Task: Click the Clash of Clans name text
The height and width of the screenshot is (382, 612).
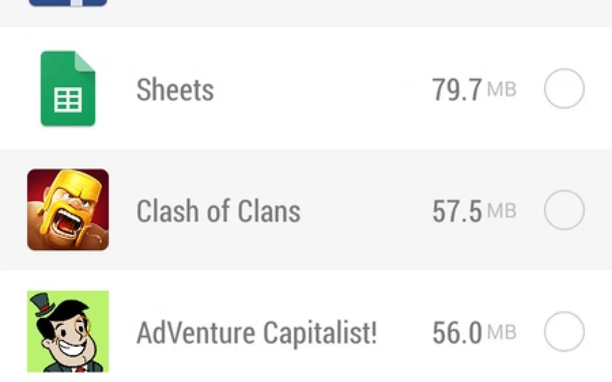Action: (218, 211)
